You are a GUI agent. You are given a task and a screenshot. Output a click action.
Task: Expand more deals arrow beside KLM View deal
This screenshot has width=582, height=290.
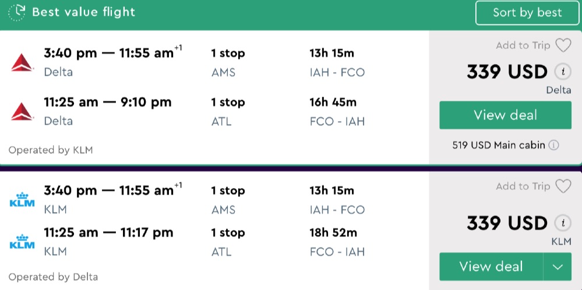[558, 267]
